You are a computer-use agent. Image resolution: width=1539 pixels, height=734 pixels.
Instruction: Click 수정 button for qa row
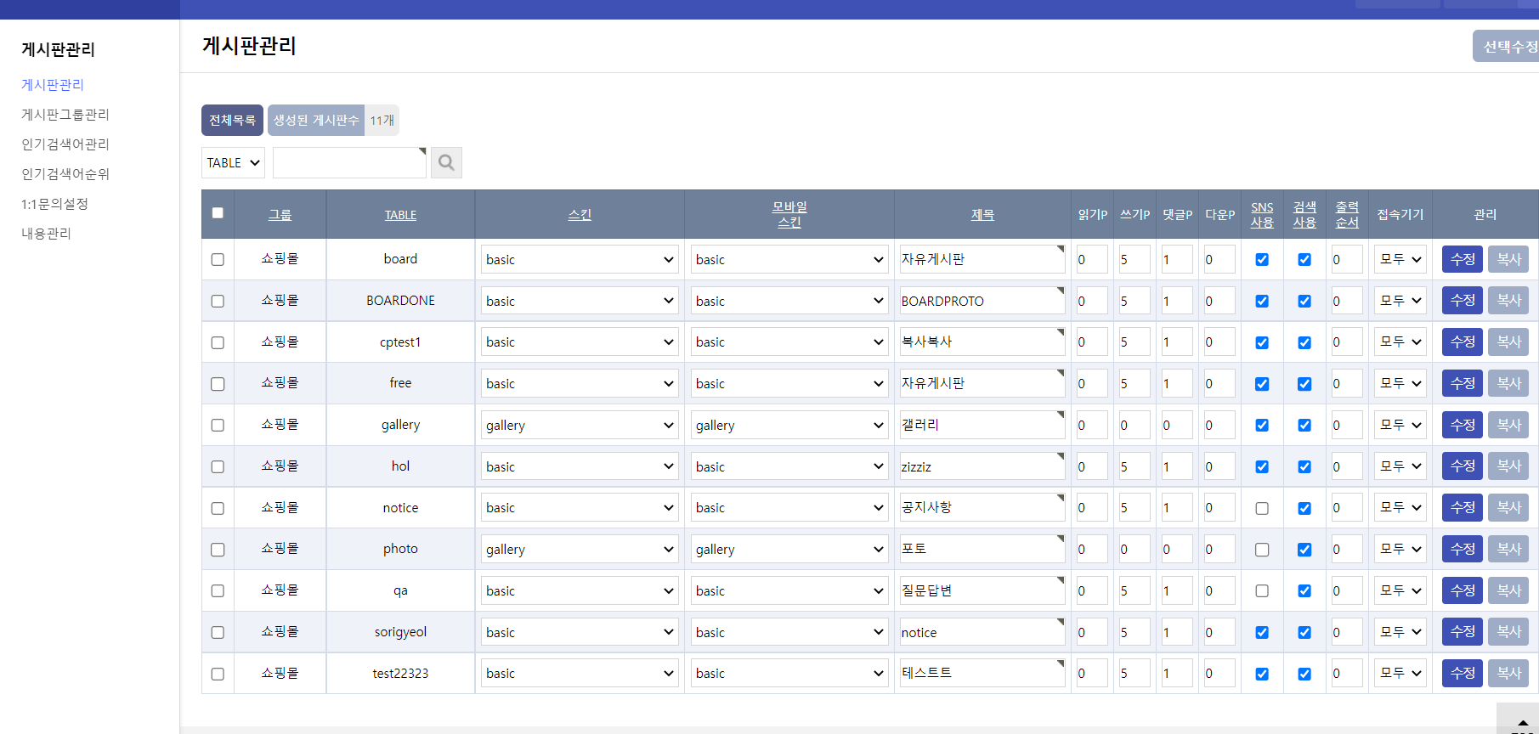1463,590
